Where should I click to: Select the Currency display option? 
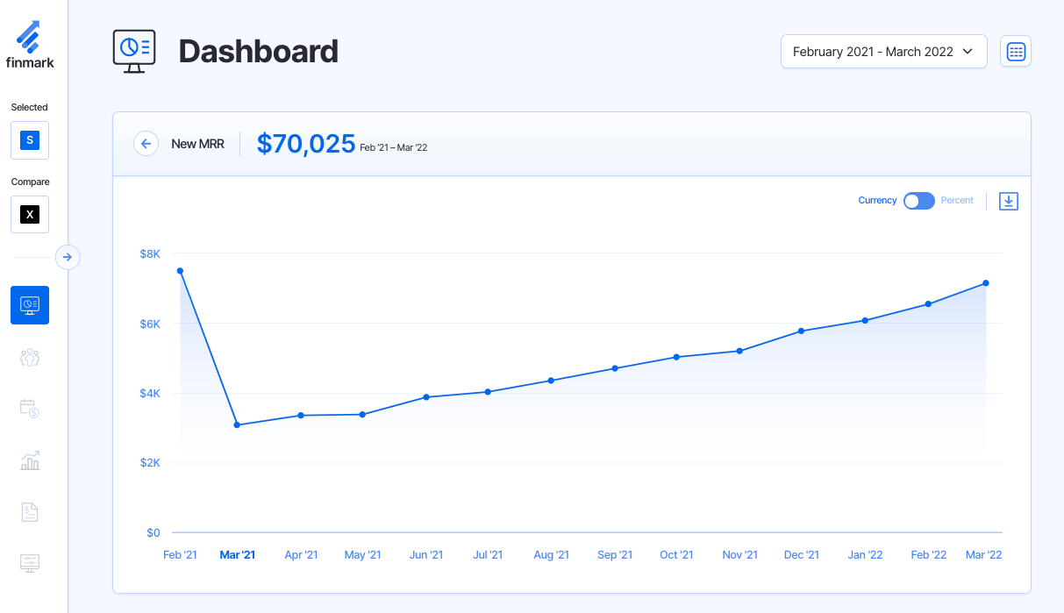pyautogui.click(x=877, y=201)
